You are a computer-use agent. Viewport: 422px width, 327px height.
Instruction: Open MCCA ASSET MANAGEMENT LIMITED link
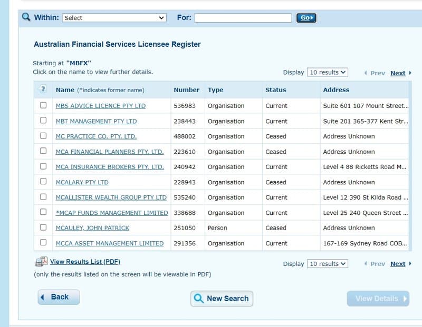[110, 243]
